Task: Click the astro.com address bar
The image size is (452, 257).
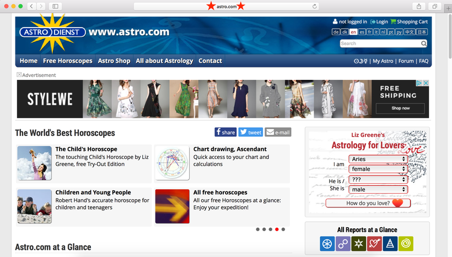Action: (x=227, y=7)
